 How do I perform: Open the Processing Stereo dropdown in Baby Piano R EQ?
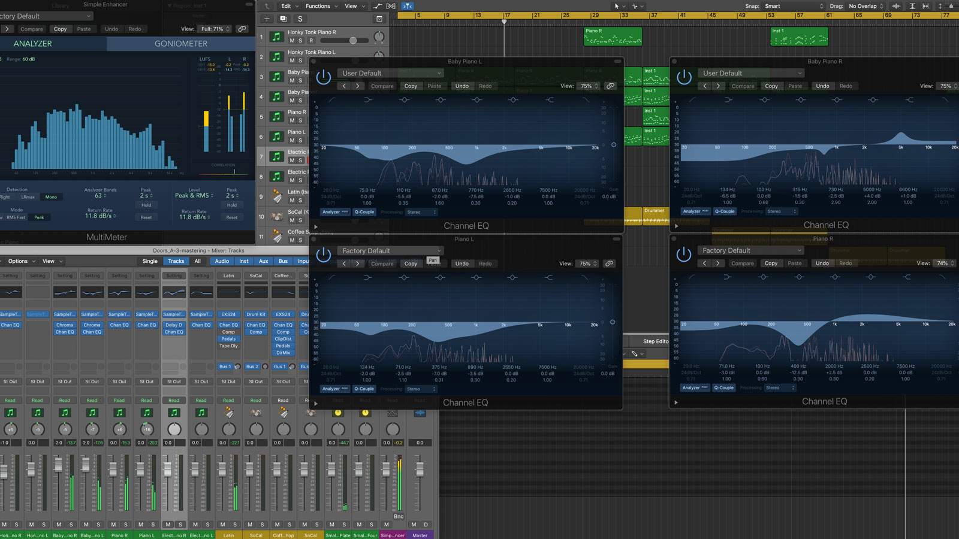[782, 211]
